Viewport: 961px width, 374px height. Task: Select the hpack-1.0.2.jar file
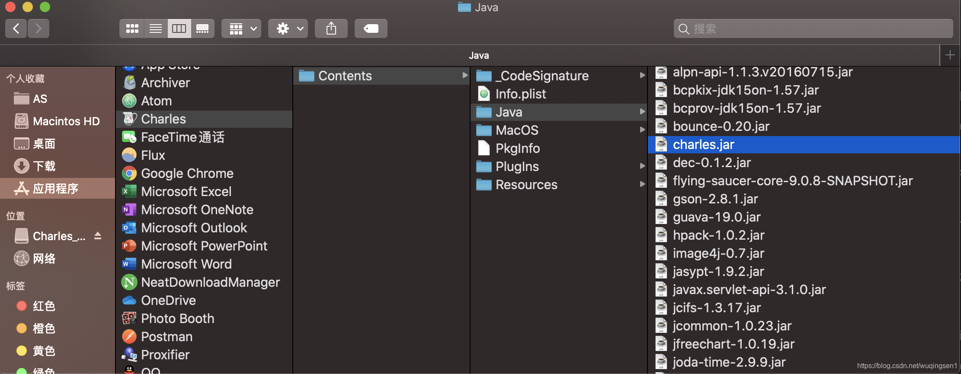pyautogui.click(x=804, y=235)
